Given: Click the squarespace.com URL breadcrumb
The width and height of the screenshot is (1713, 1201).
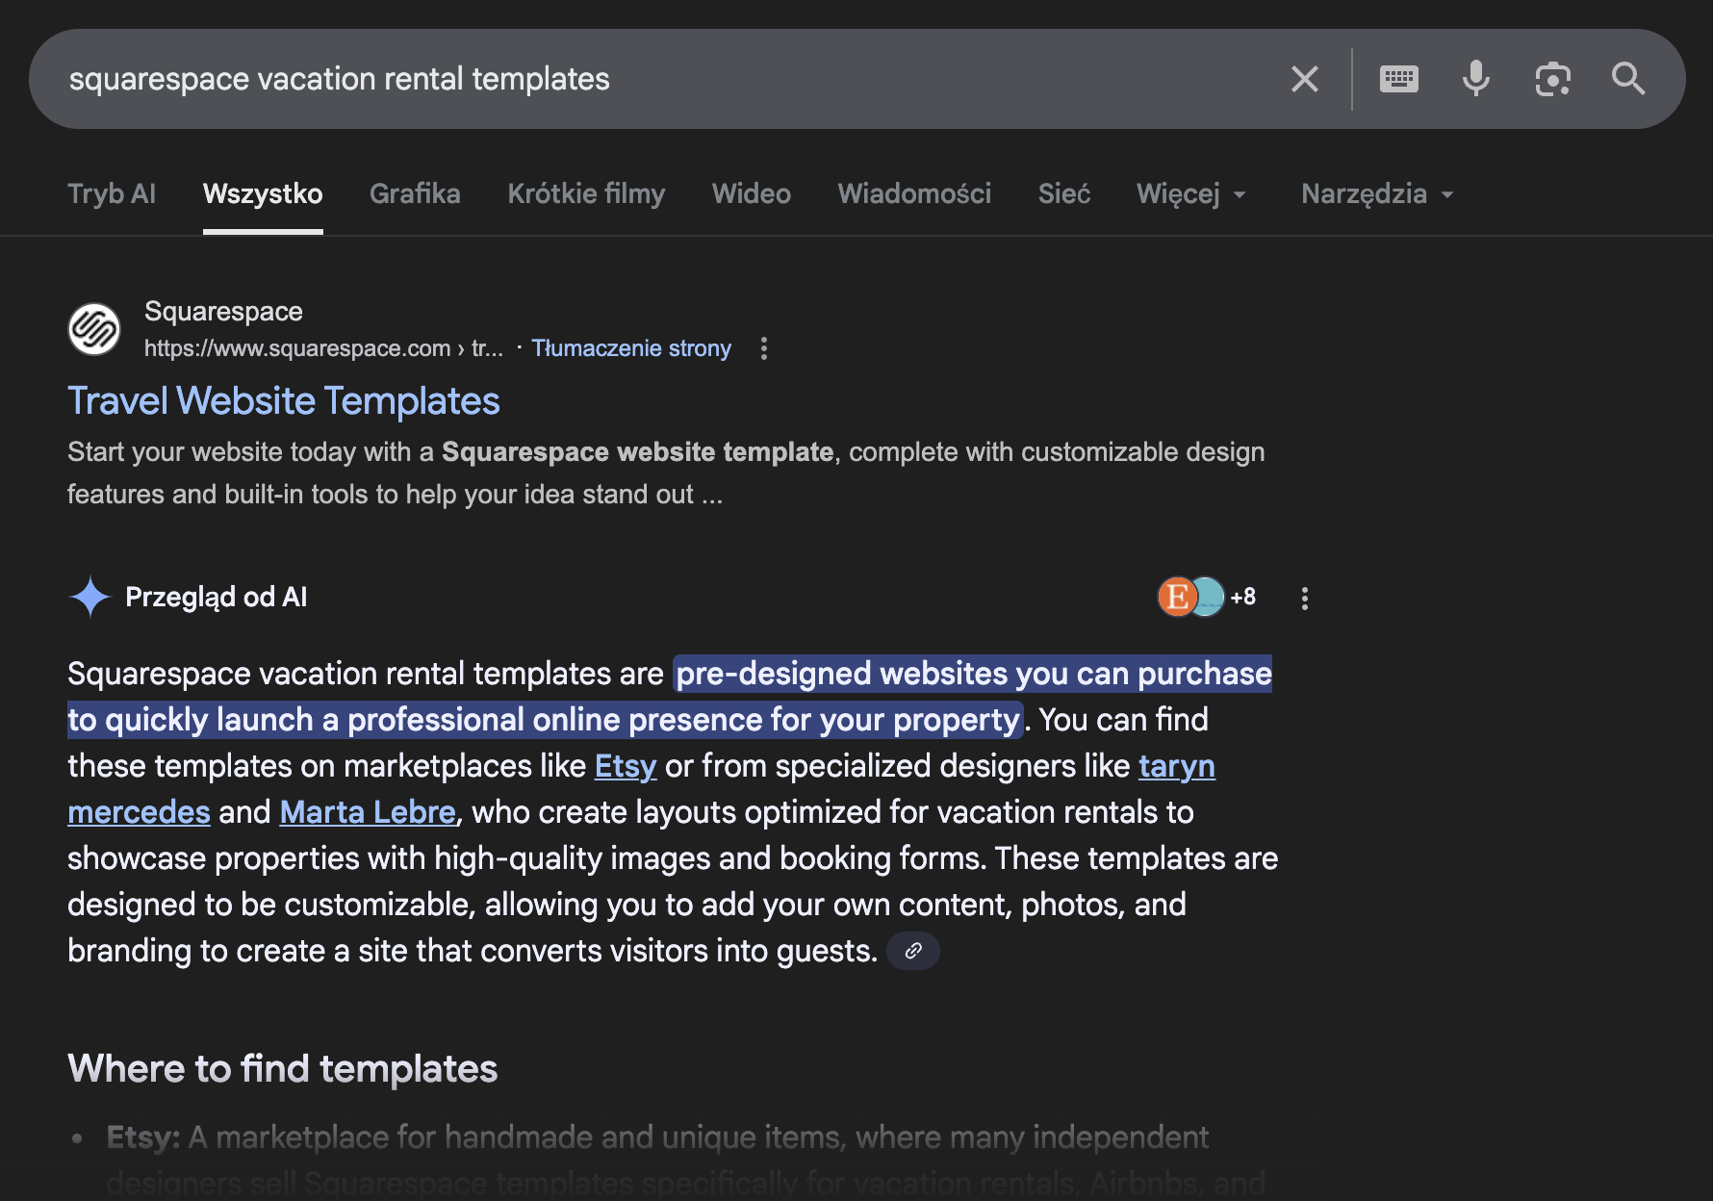Looking at the screenshot, I should pyautogui.click(x=323, y=348).
